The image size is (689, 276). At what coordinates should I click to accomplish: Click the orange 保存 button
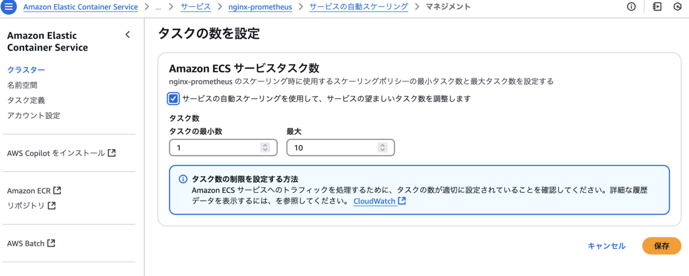click(x=661, y=246)
